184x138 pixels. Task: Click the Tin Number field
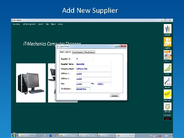(x=83, y=89)
